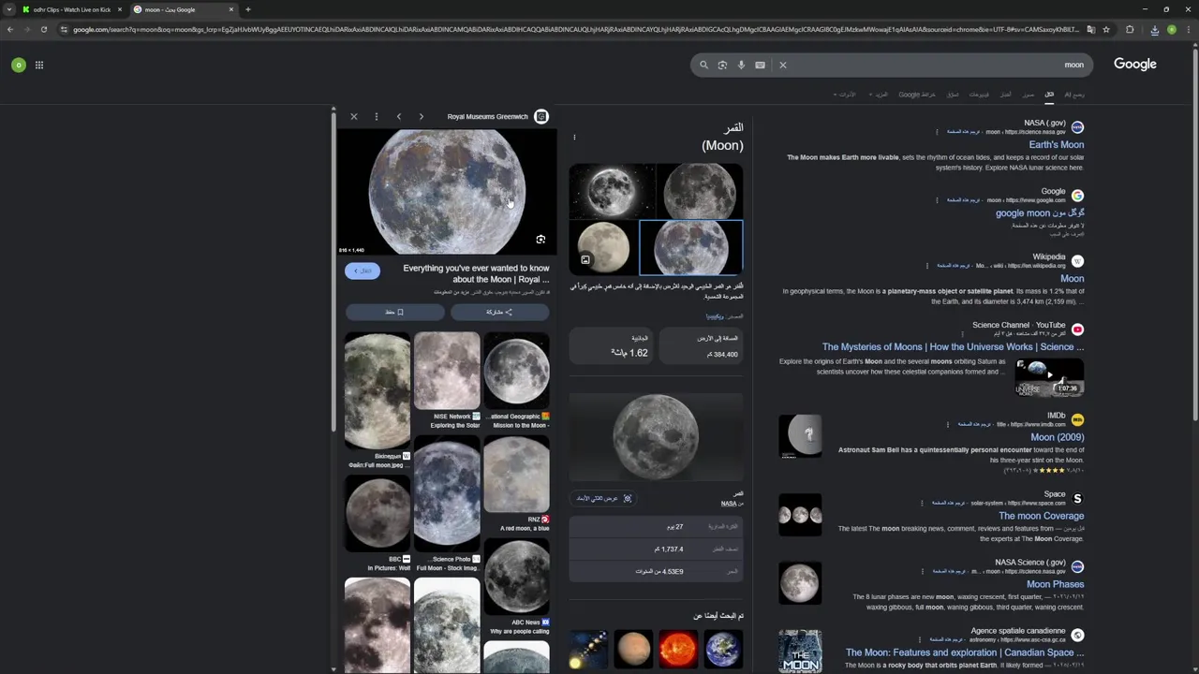
Task: Close the image preview panel
Action: tap(353, 117)
